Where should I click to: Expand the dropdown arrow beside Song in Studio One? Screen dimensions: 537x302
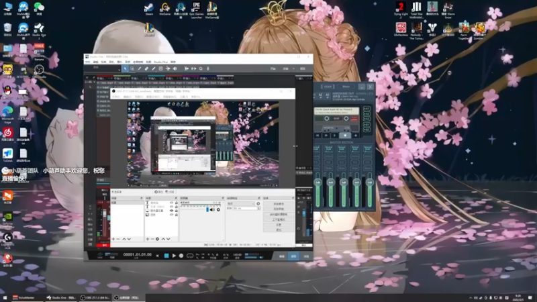click(x=293, y=69)
